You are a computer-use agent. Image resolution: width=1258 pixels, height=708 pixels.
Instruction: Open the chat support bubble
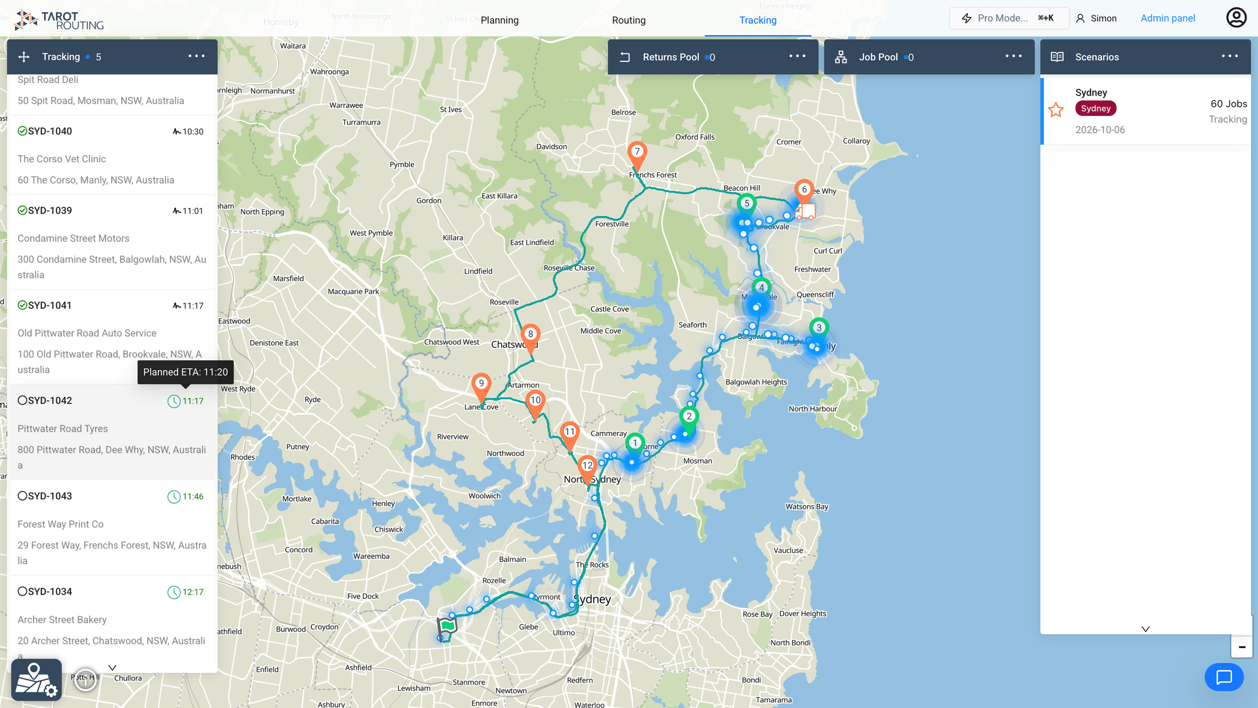pyautogui.click(x=1224, y=677)
